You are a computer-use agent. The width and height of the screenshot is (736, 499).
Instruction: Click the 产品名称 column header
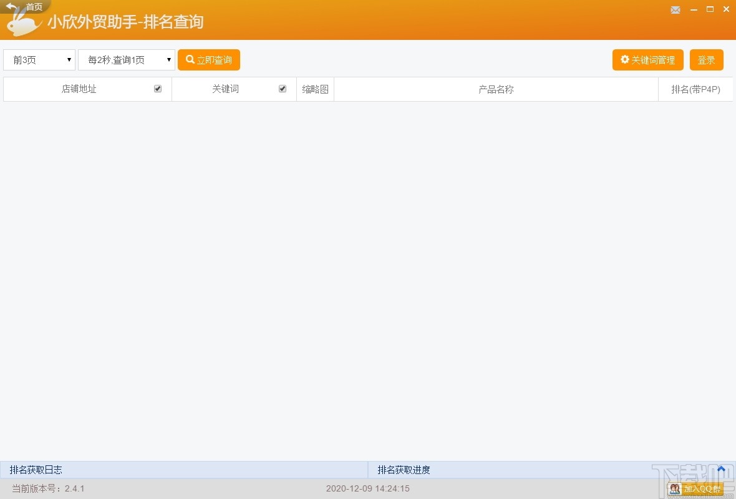496,89
